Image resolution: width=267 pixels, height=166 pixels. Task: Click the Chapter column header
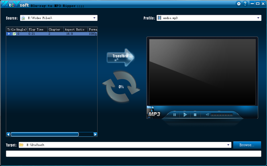pyautogui.click(x=56, y=29)
